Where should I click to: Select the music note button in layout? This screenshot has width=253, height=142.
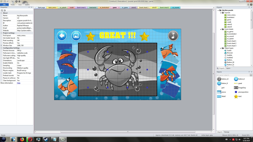[173, 36]
